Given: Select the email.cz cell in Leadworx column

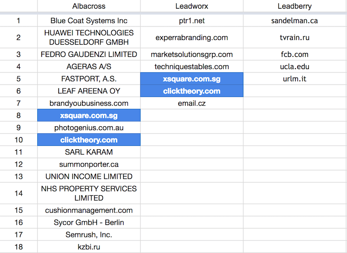Looking at the screenshot, I should [x=192, y=103].
